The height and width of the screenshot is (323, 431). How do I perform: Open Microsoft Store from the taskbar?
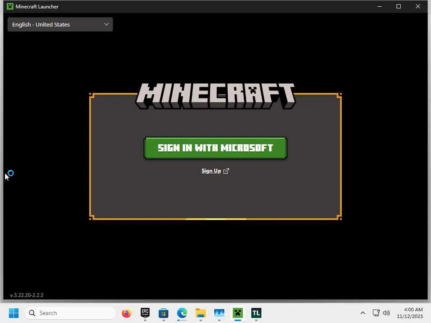[164, 313]
